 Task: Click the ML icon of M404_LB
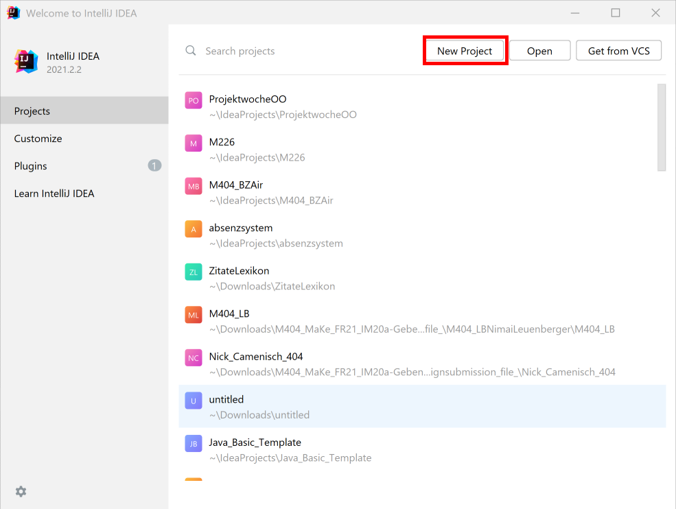tap(193, 315)
